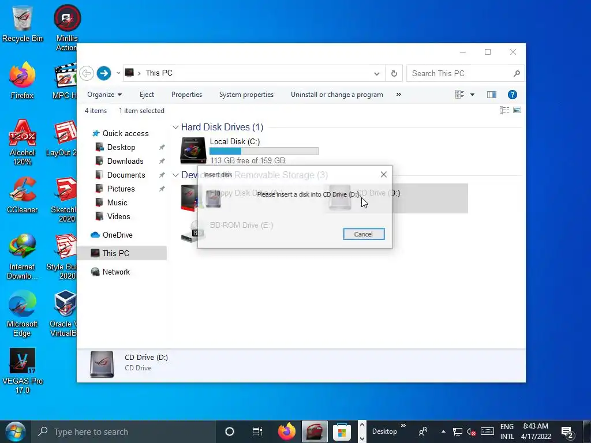Show more toolbar commands chevron
The height and width of the screenshot is (443, 591).
pyautogui.click(x=399, y=95)
